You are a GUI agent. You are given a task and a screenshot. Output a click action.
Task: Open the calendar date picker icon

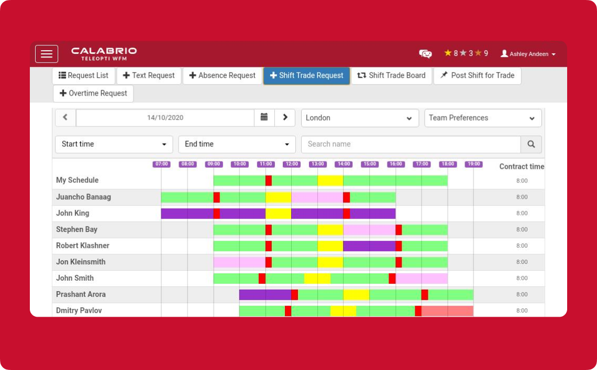point(264,118)
